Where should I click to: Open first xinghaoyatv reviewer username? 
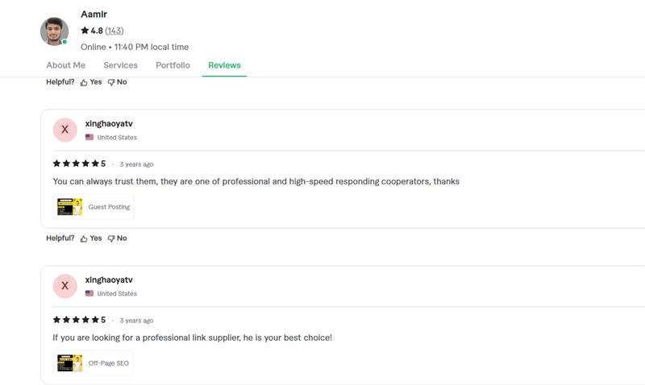coord(109,123)
